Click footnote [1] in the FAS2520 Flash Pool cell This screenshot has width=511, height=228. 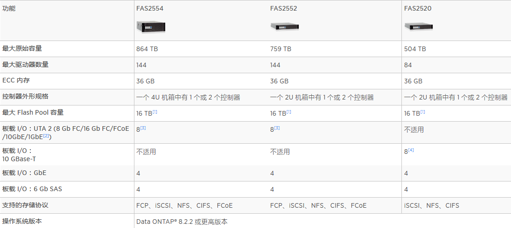pos(423,112)
